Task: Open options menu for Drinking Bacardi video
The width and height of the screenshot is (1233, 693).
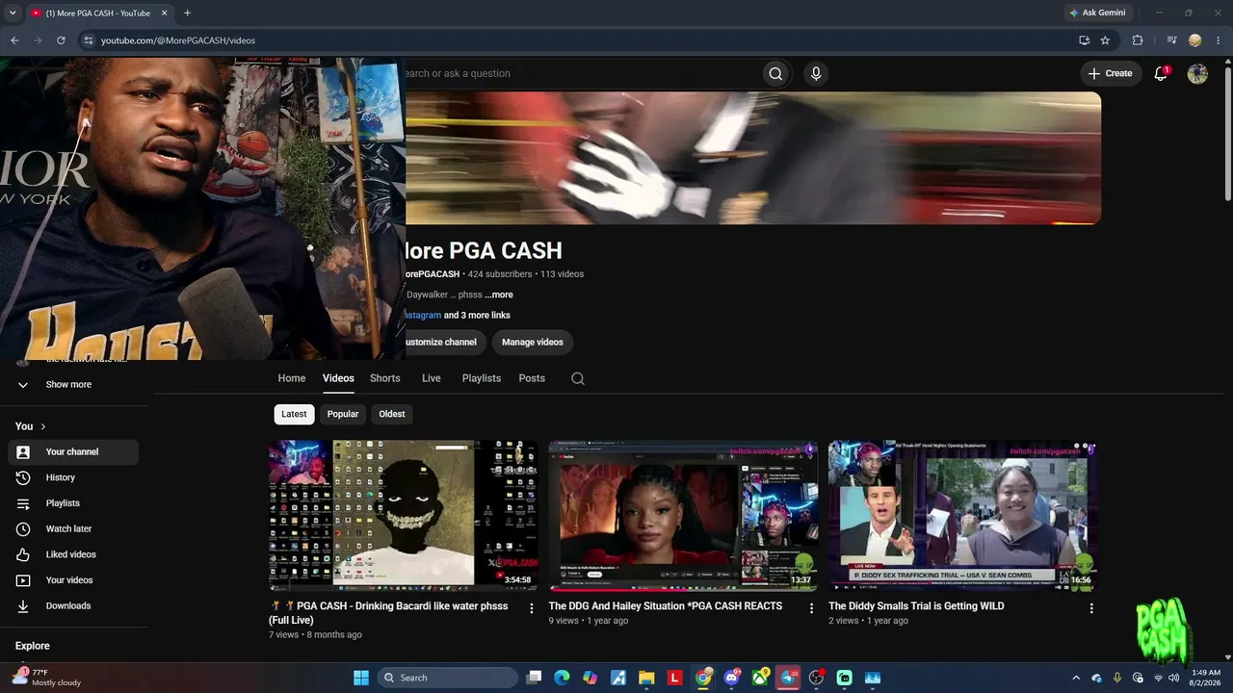Action: coord(532,608)
